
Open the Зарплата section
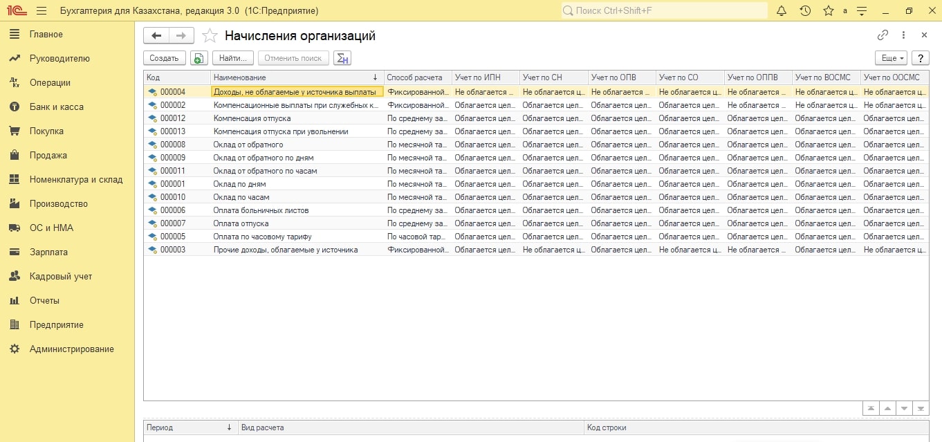[48, 252]
